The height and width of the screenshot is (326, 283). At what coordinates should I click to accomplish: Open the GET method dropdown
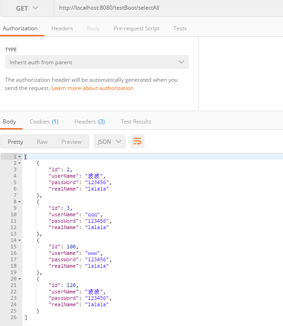pyautogui.click(x=27, y=8)
